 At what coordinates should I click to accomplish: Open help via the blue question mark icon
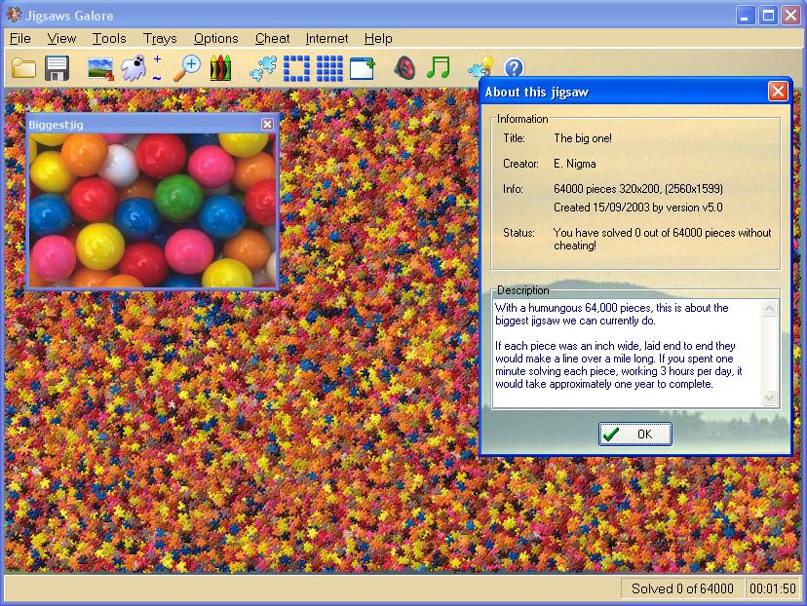pyautogui.click(x=514, y=67)
